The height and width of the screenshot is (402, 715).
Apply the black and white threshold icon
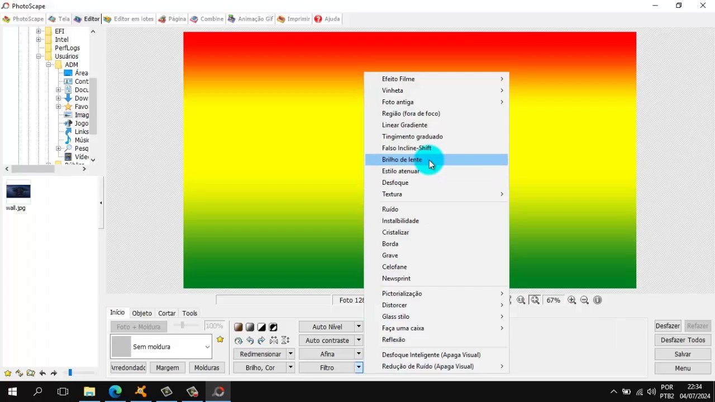261,327
